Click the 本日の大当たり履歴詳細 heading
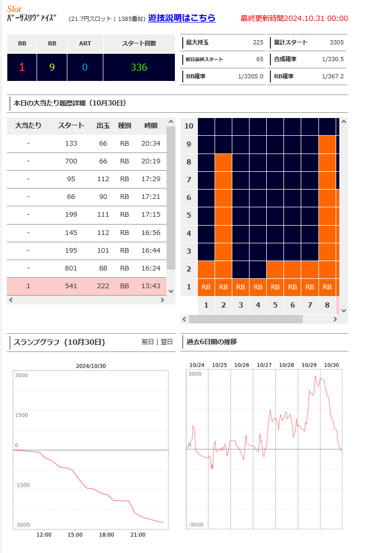Viewport: 379px width, 553px height. [70, 103]
